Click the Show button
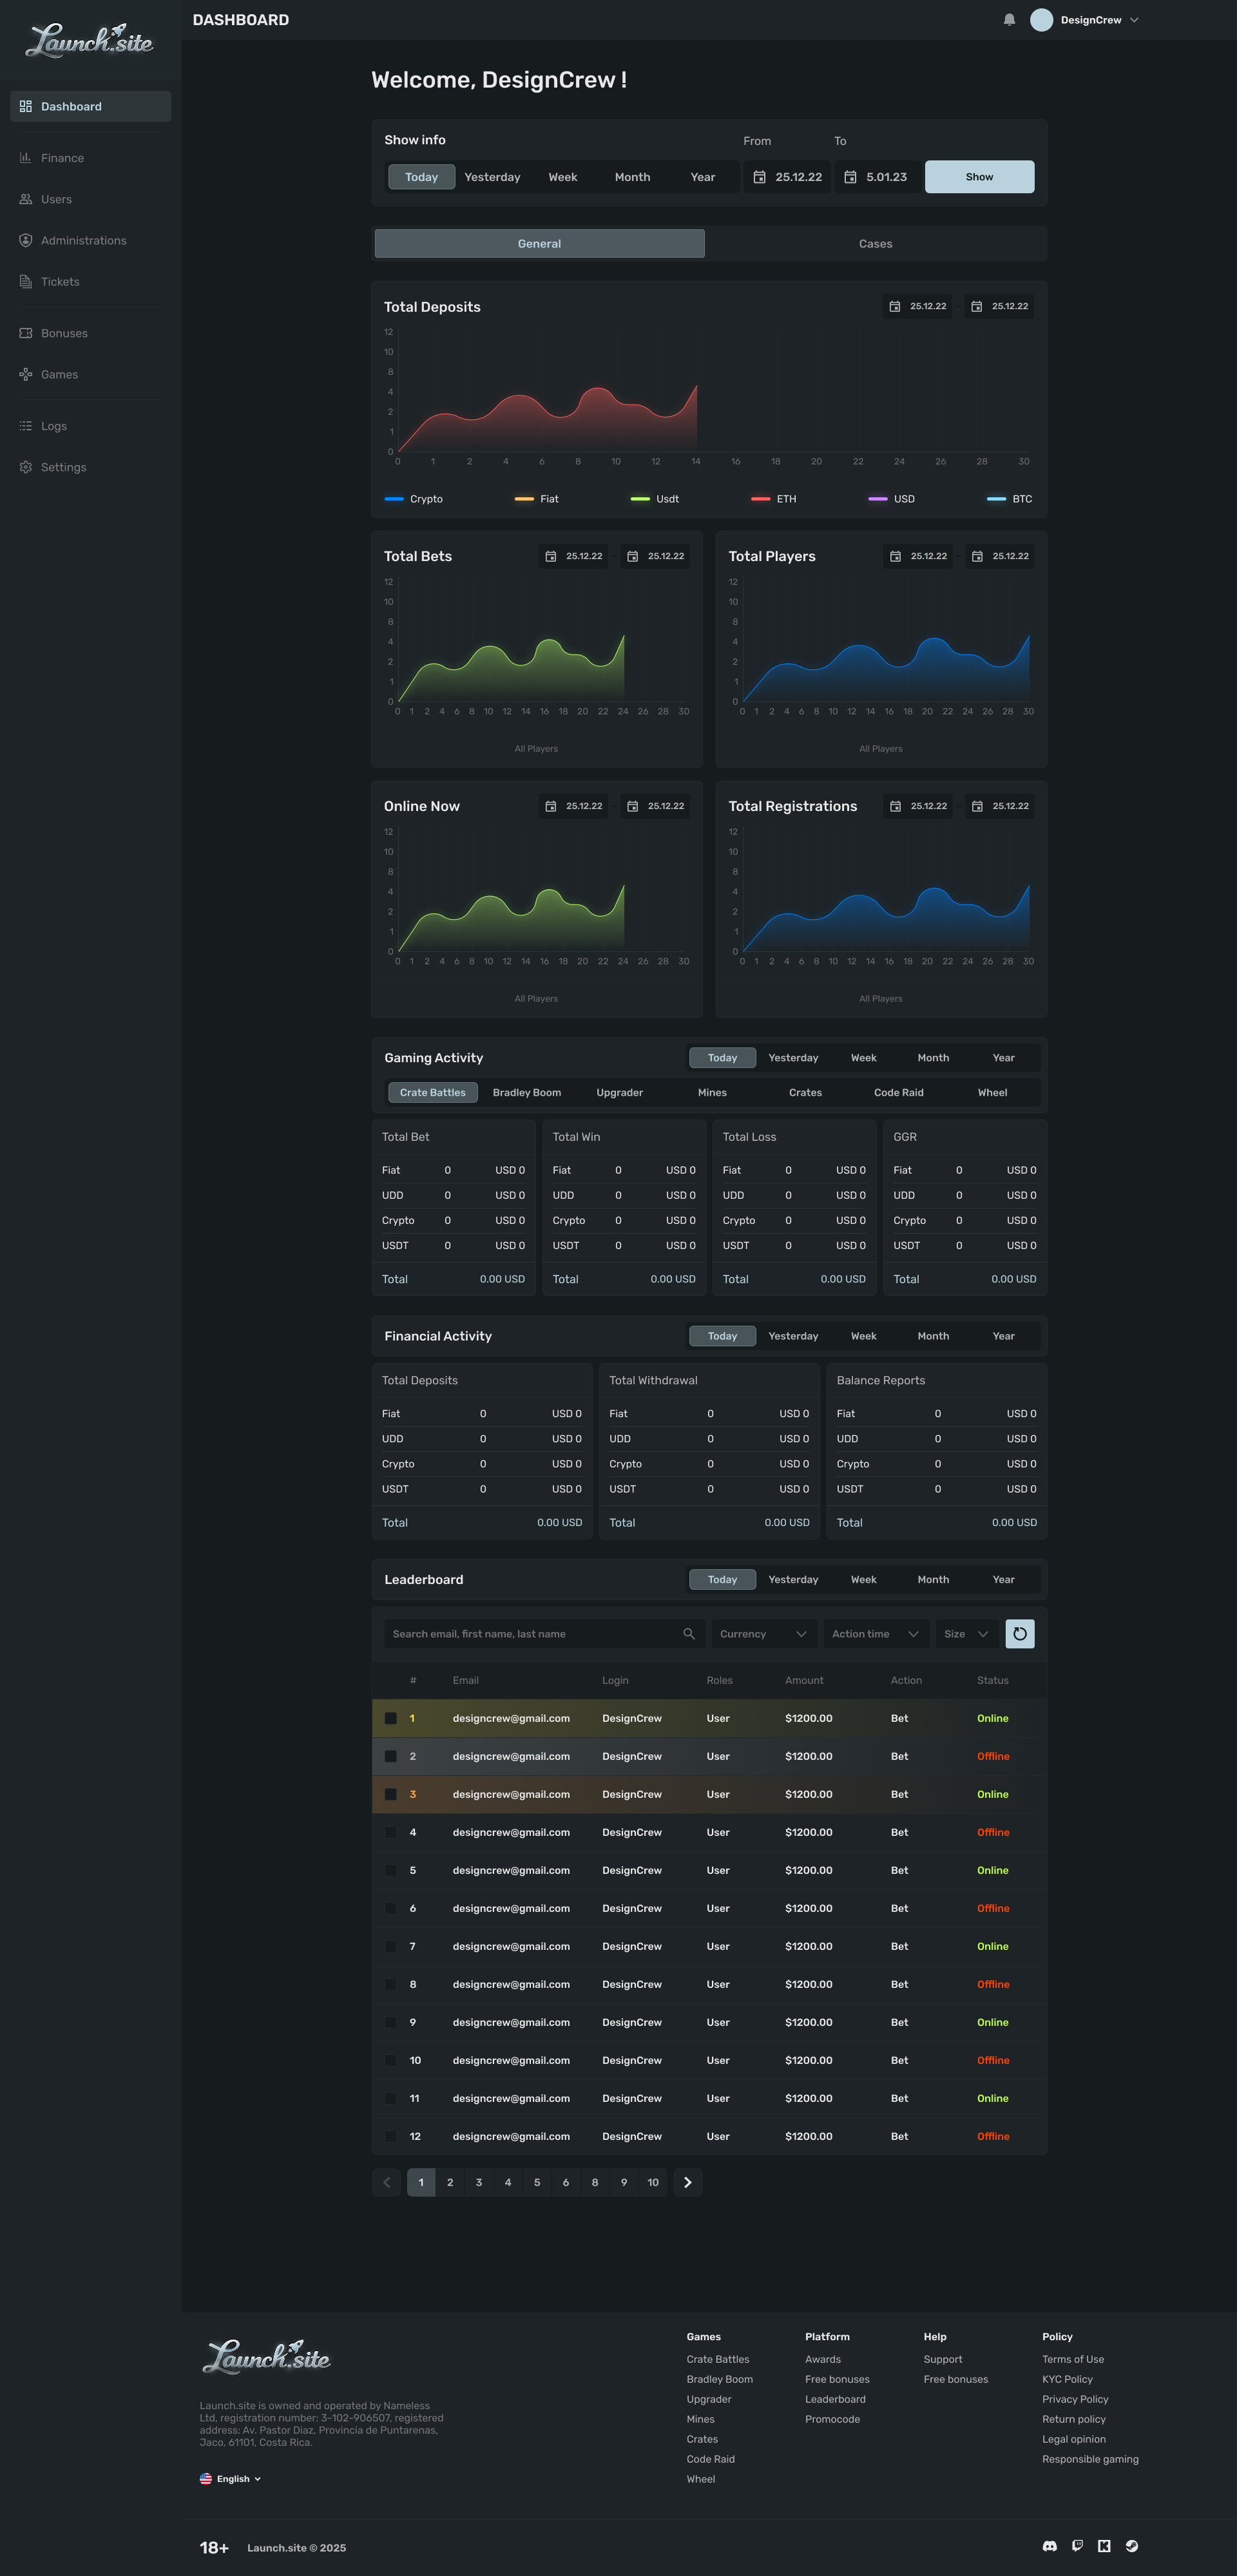Screen dimensions: 1237x2576 [979, 177]
